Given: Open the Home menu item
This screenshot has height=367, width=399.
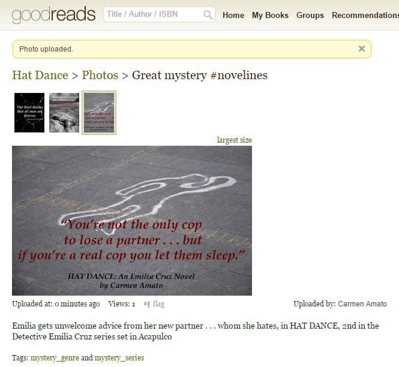Looking at the screenshot, I should 233,15.
